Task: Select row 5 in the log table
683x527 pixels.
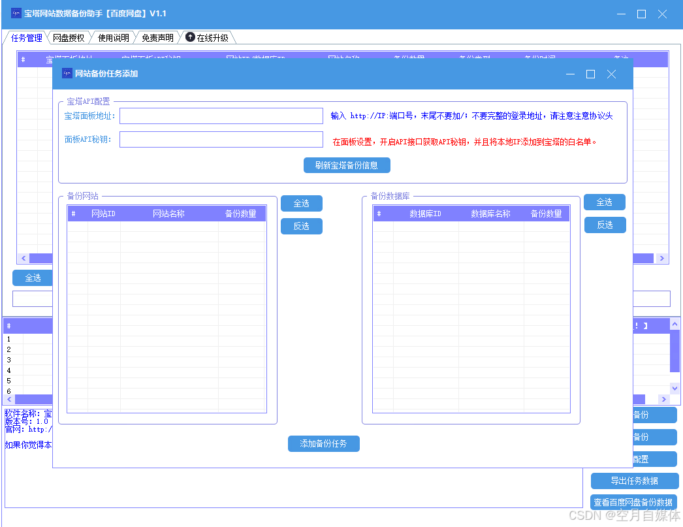Action: 28,381
